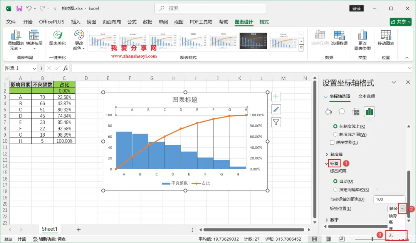Select the first chart style thumbnail

[x=102, y=41]
